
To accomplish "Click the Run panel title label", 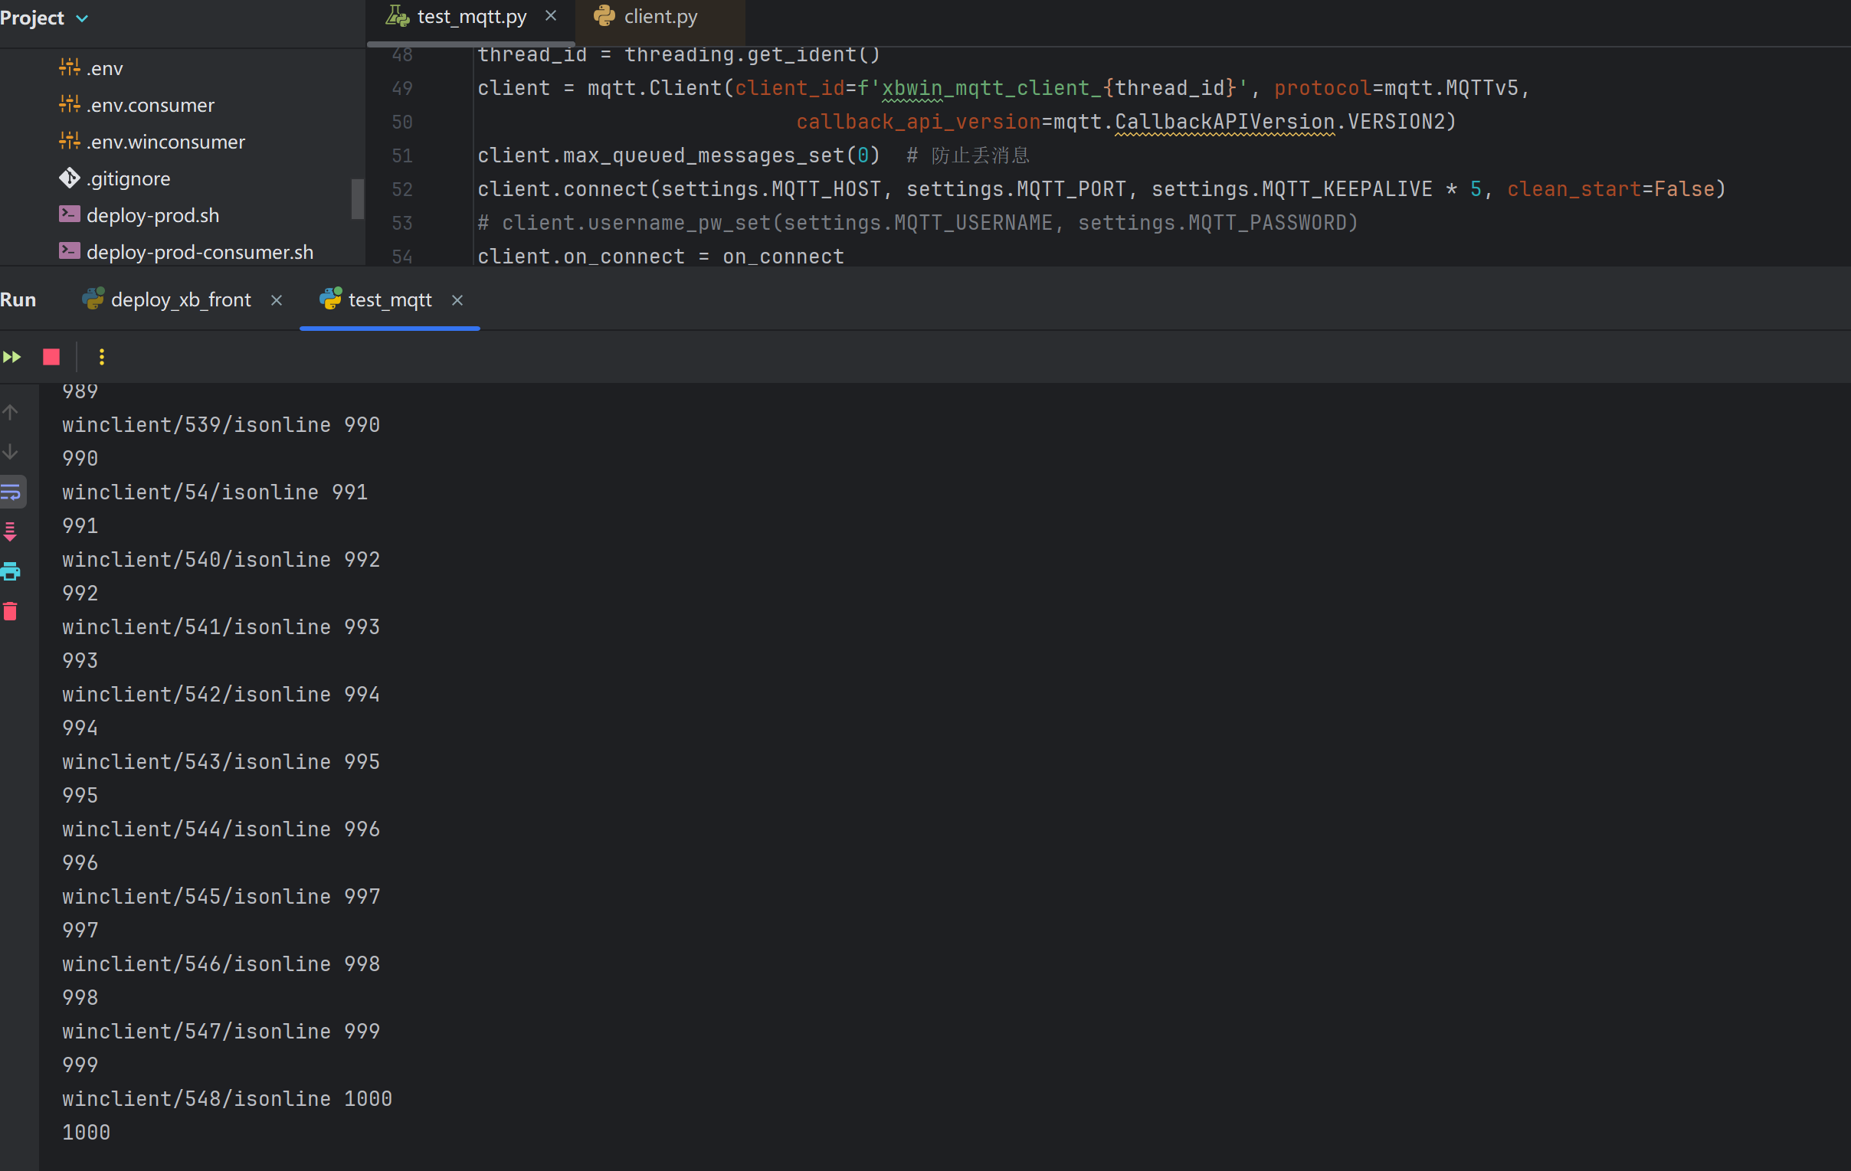I will [18, 299].
